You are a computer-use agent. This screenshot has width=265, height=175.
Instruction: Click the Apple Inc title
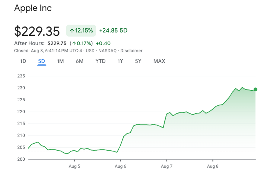33,8
